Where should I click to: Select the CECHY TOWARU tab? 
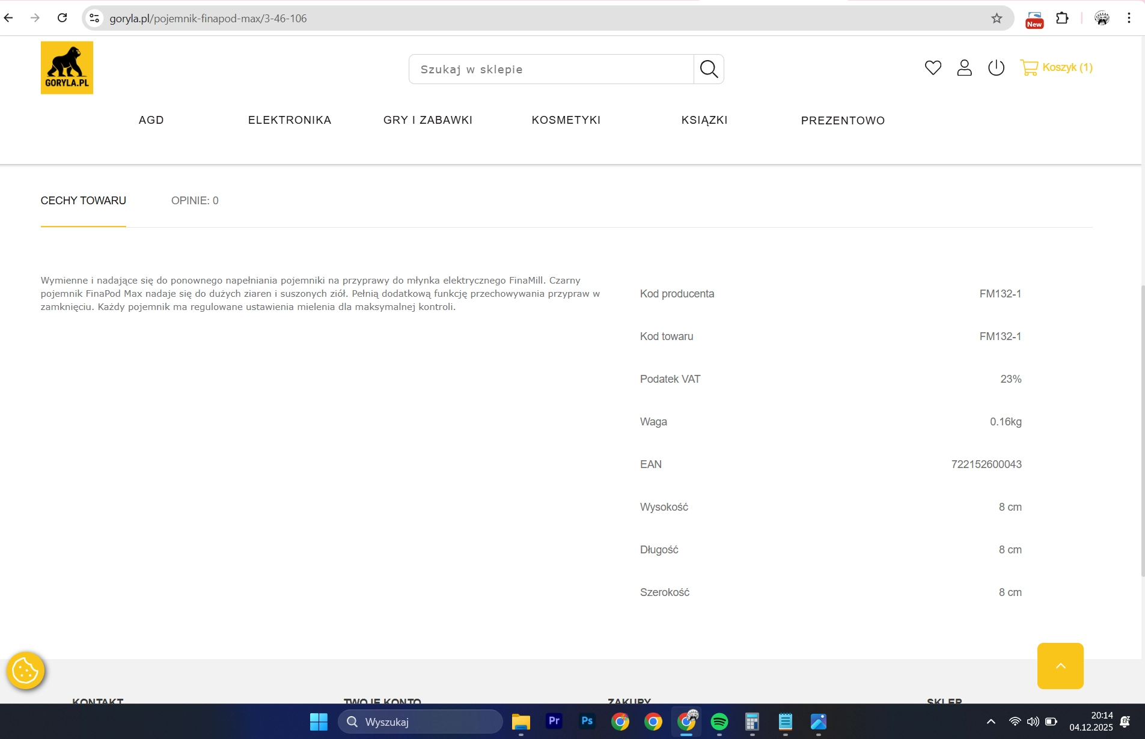(x=84, y=201)
